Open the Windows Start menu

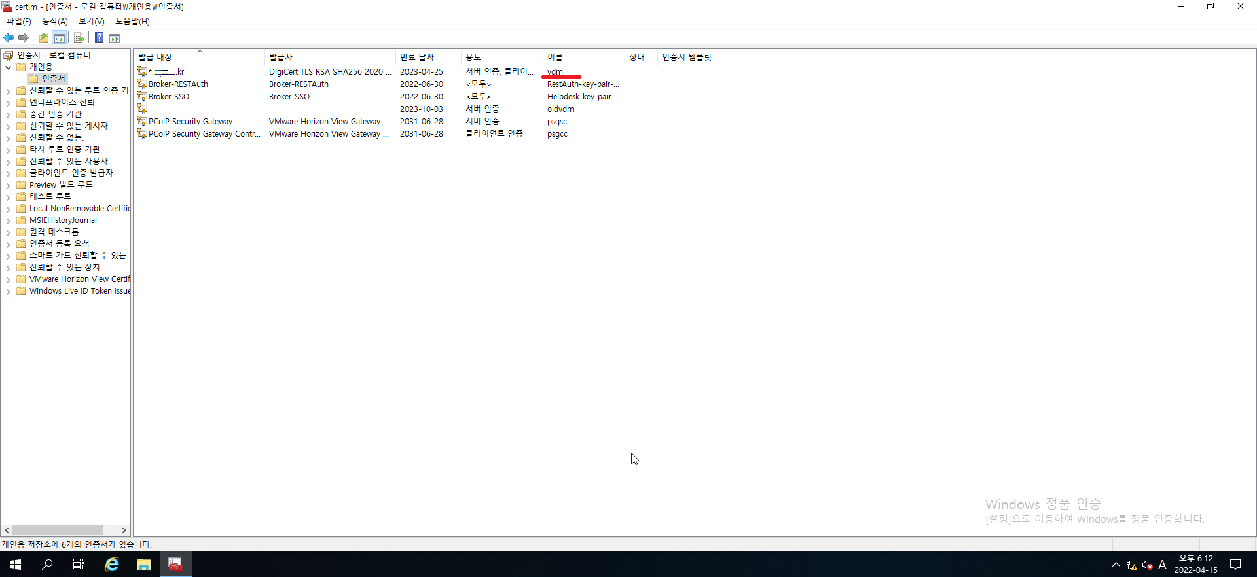[x=16, y=565]
